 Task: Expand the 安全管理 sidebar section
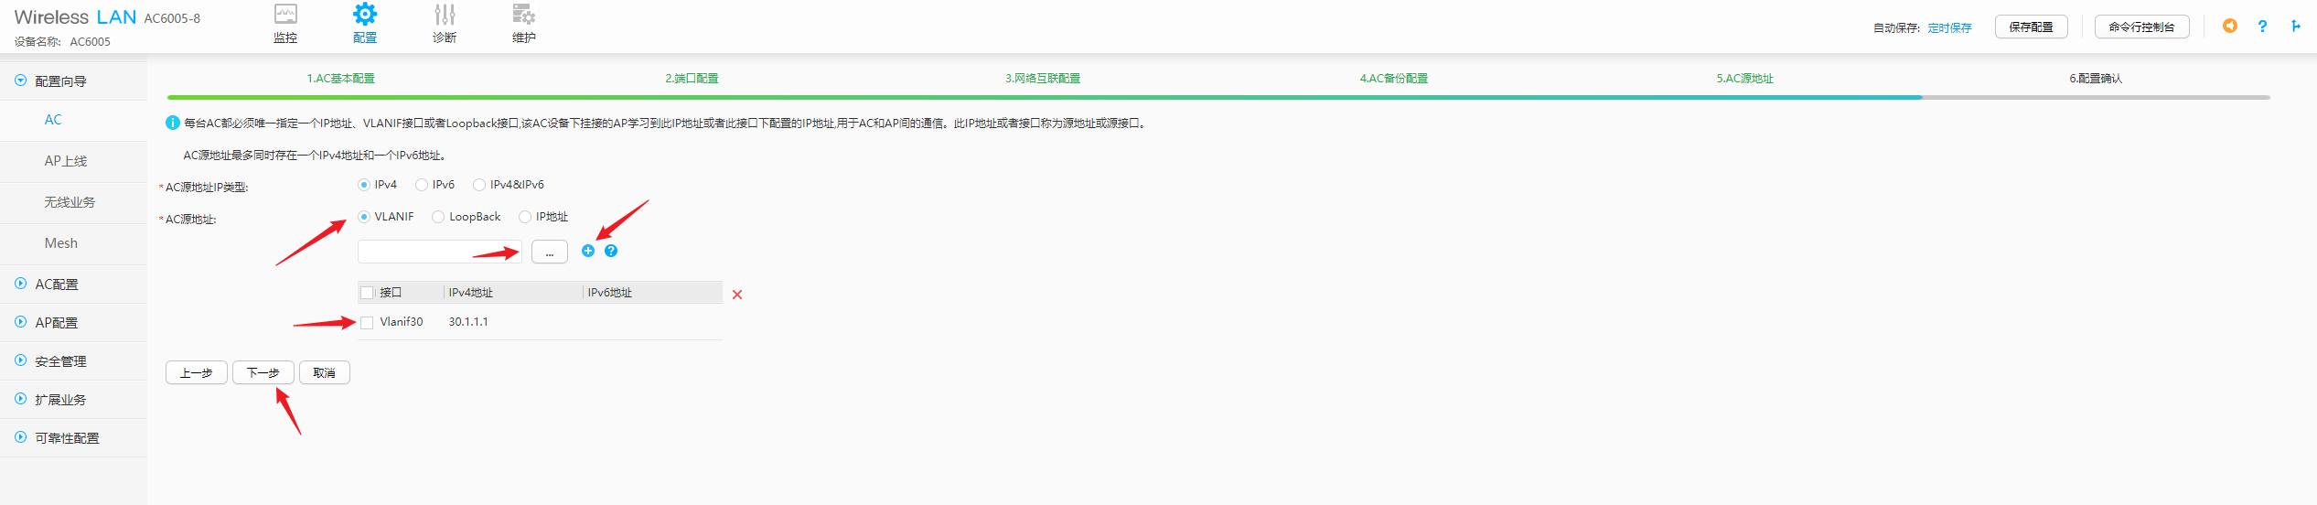tap(60, 361)
